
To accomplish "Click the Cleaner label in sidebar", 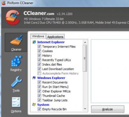I will (16, 49).
